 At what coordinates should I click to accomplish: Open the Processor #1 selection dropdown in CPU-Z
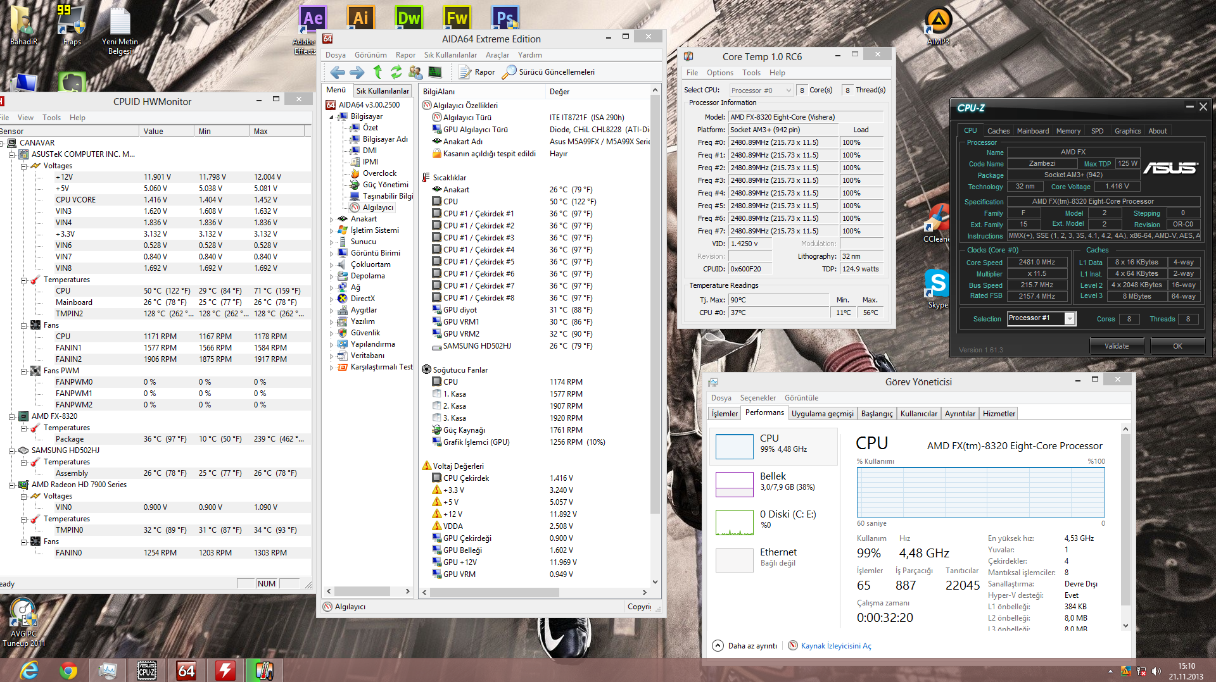pyautogui.click(x=1070, y=319)
